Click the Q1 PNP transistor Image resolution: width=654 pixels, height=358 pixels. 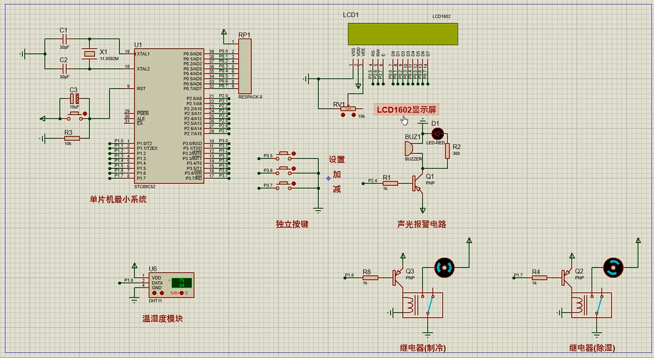point(418,182)
